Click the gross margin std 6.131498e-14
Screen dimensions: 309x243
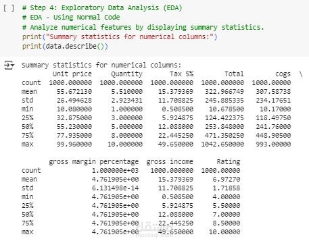pyautogui.click(x=115, y=188)
